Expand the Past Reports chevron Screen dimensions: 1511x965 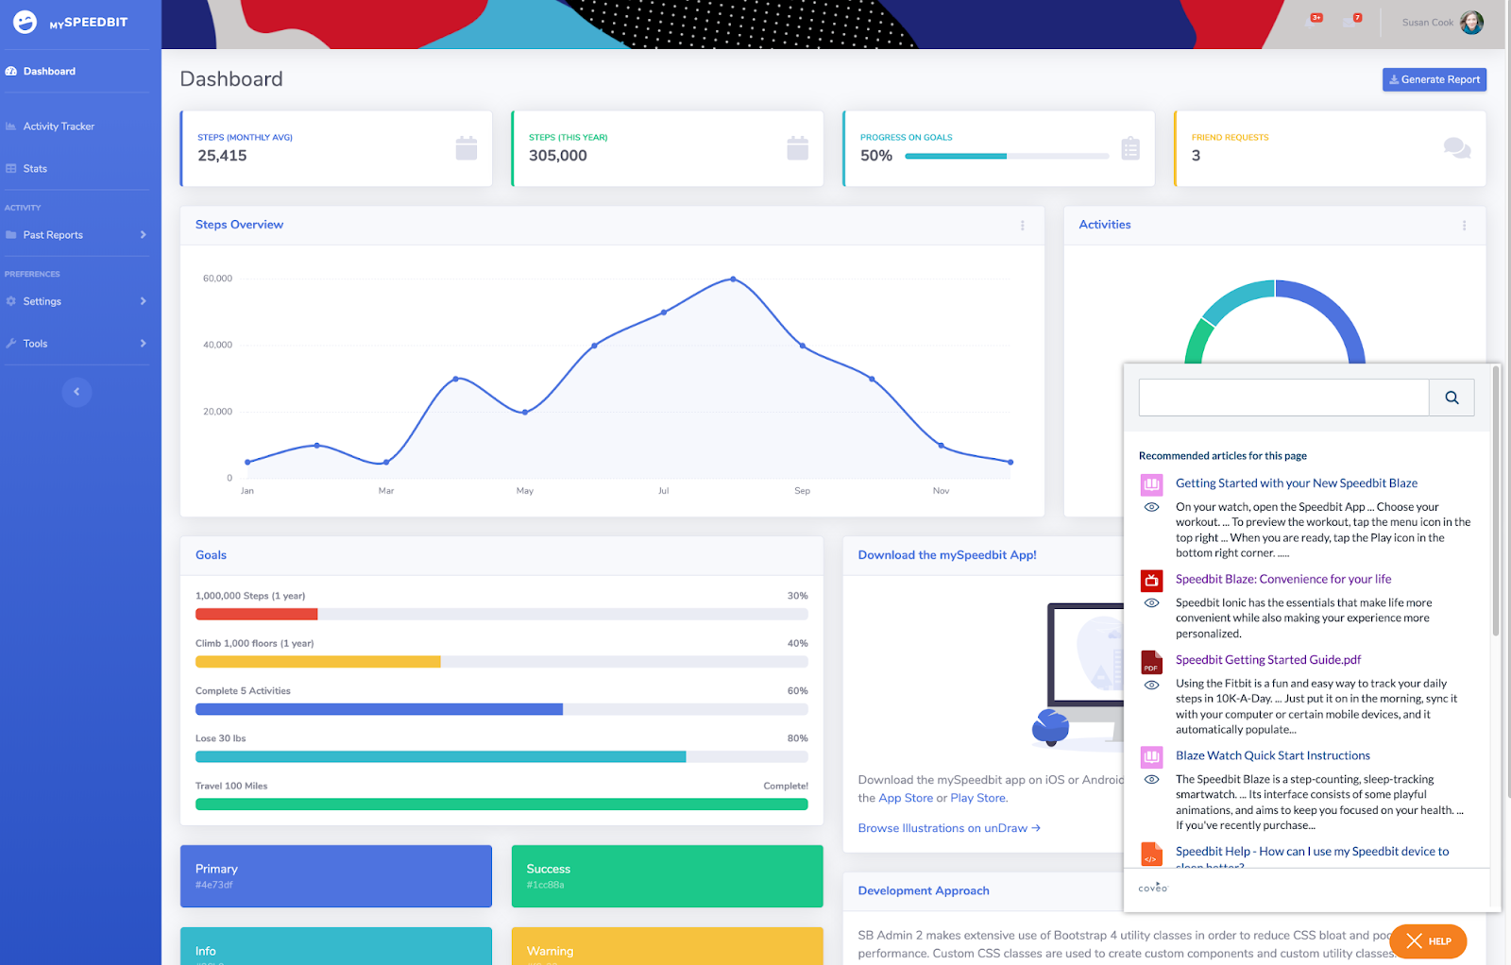(144, 235)
